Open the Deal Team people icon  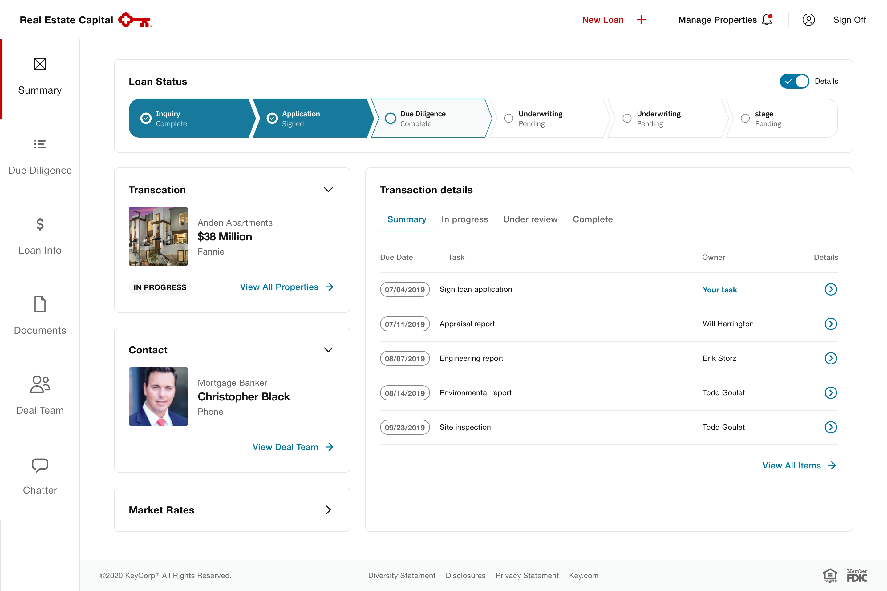pos(40,384)
